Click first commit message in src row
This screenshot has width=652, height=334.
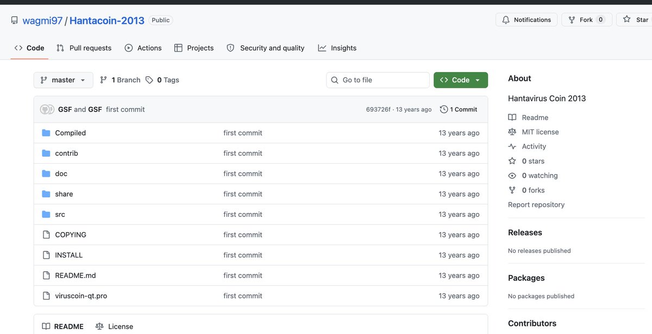coord(243,214)
